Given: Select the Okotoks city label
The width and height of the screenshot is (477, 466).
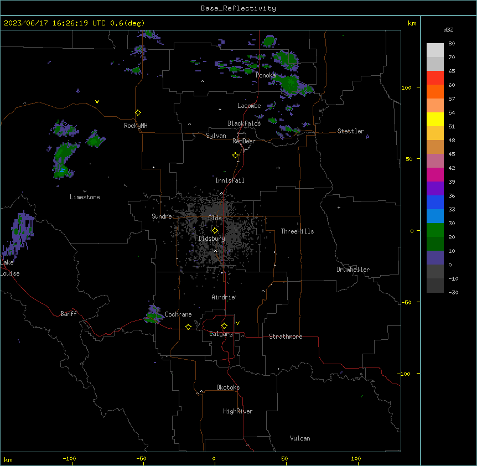Looking at the screenshot, I should tap(228, 387).
